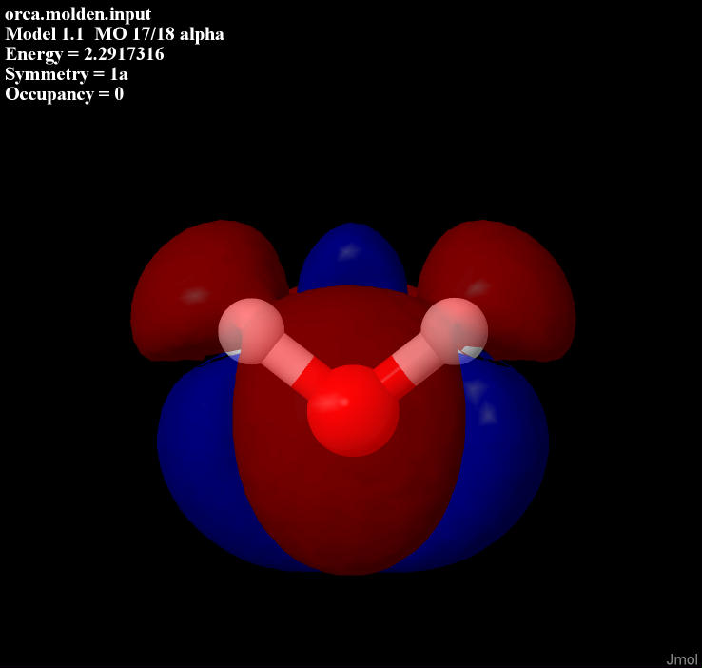Click the top blue orbital lobe
The width and height of the screenshot is (702, 668).
(352, 259)
